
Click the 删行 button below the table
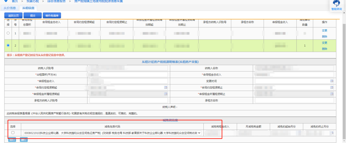pos(24,140)
